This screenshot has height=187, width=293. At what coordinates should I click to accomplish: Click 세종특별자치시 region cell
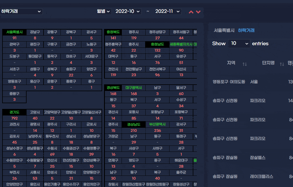[181, 44]
